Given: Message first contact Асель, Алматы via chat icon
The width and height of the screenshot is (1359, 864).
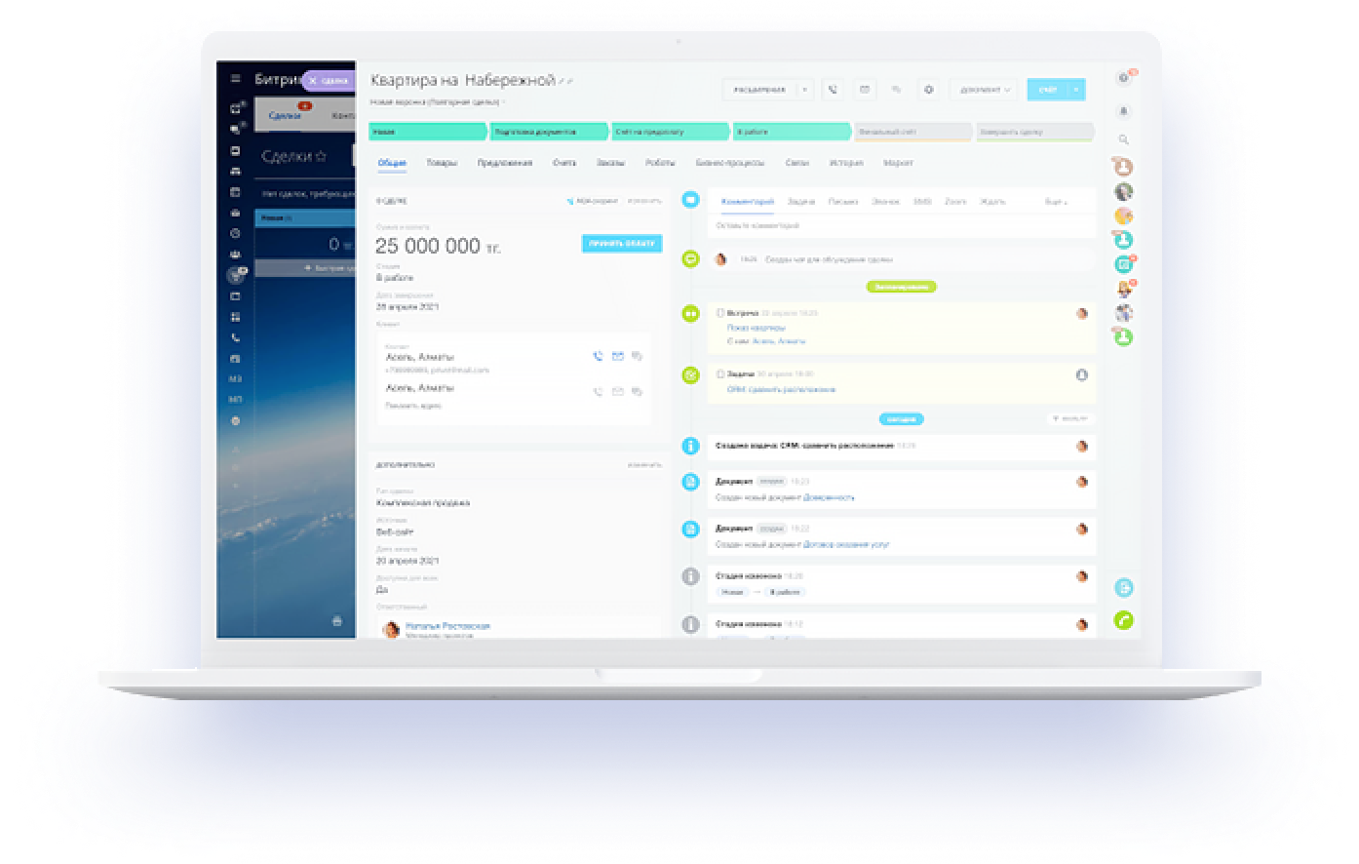Looking at the screenshot, I should [x=637, y=357].
